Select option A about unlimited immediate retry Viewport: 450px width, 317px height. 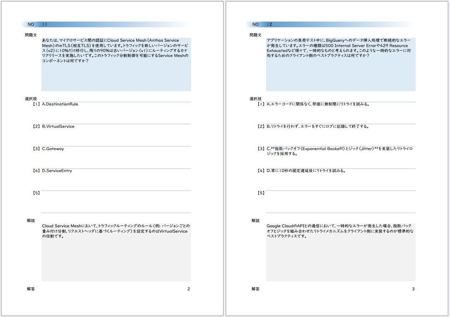point(318,104)
